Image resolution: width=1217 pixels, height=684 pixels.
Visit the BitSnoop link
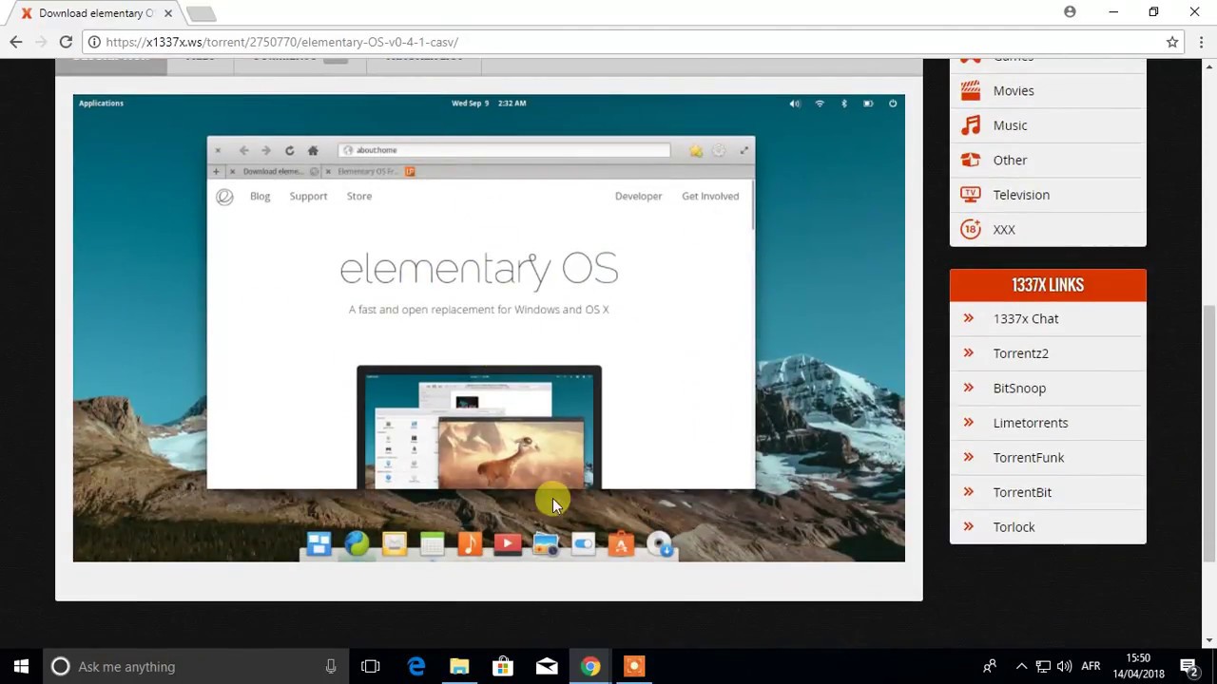tap(1019, 388)
